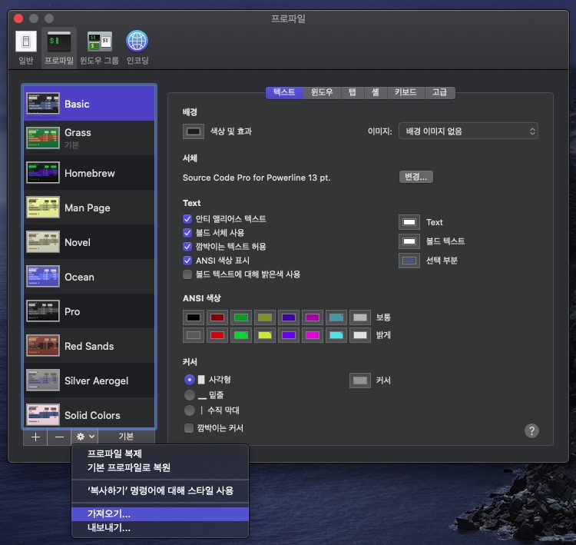This screenshot has width=576, height=545.
Task: Switch to the 키보드 tab
Action: click(406, 92)
